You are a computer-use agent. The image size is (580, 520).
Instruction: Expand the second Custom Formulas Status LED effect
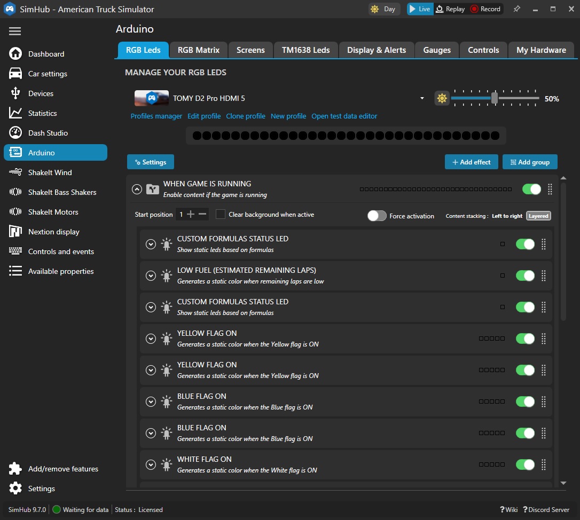(x=151, y=307)
